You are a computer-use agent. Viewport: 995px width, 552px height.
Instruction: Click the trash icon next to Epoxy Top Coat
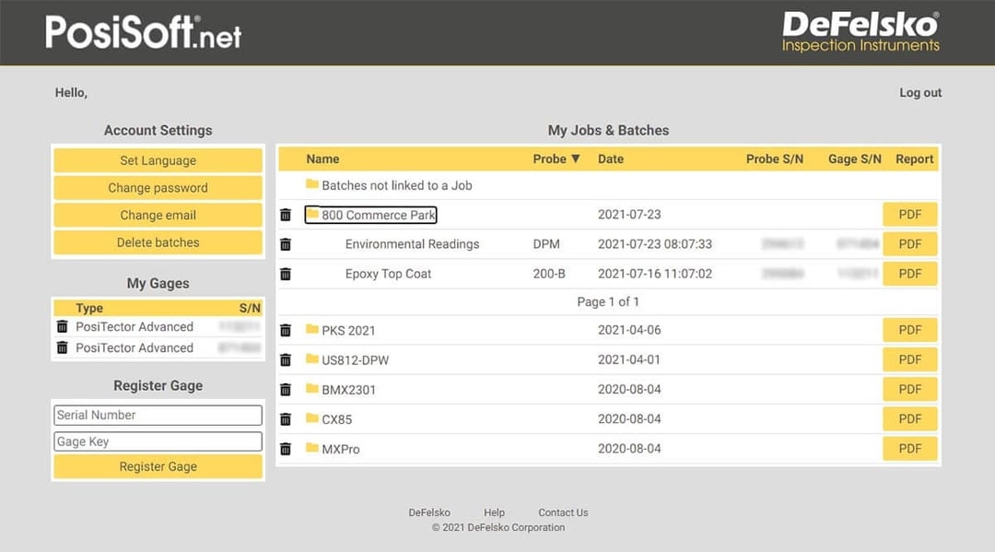(287, 274)
